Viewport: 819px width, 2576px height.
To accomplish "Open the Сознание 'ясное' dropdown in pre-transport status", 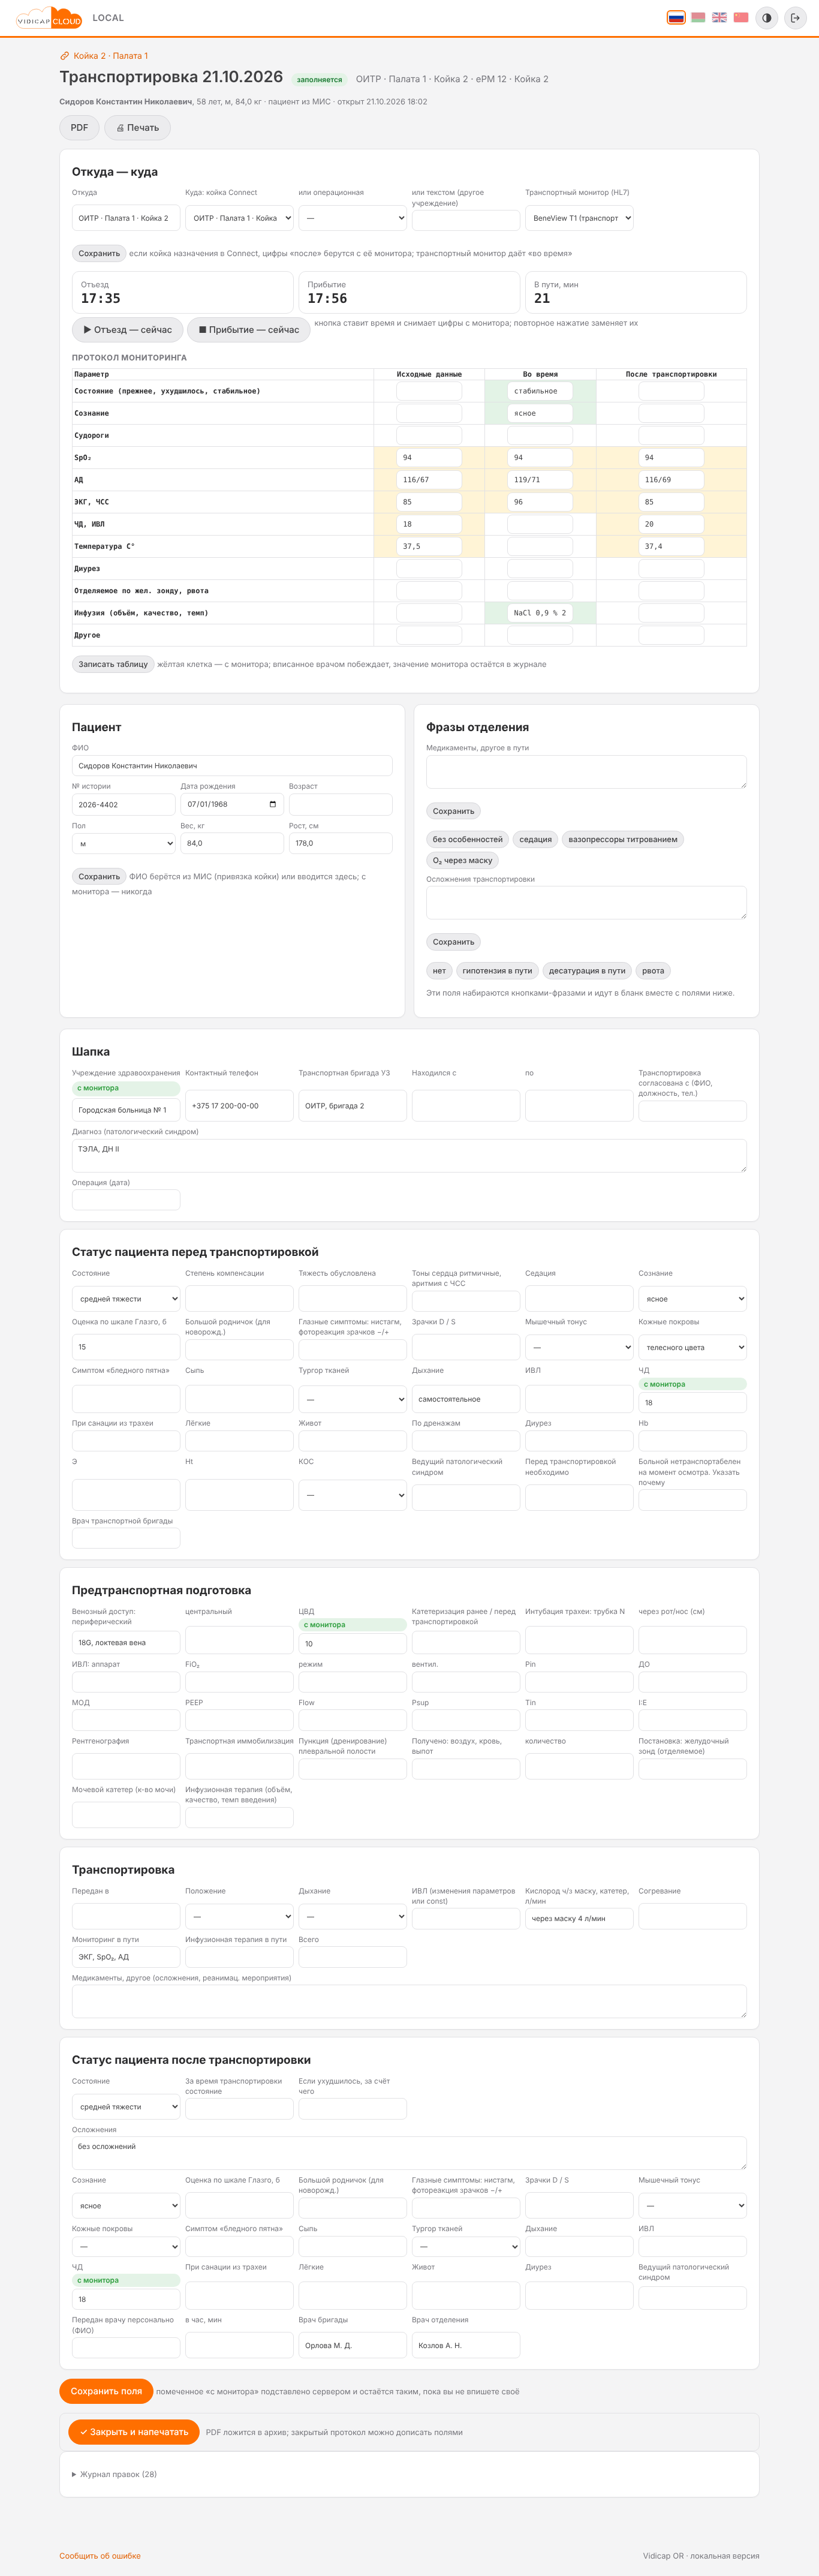I will pyautogui.click(x=692, y=1299).
